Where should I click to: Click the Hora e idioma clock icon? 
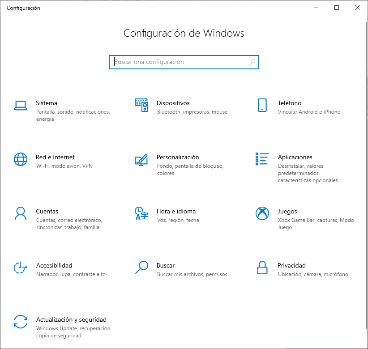point(141,213)
